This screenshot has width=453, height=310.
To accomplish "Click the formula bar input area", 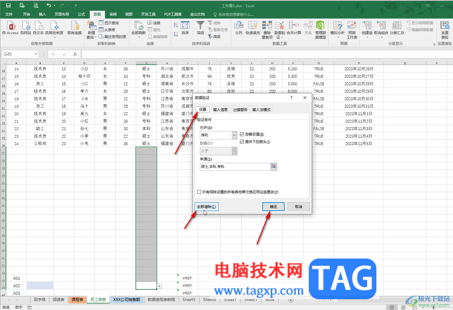I will click(267, 54).
